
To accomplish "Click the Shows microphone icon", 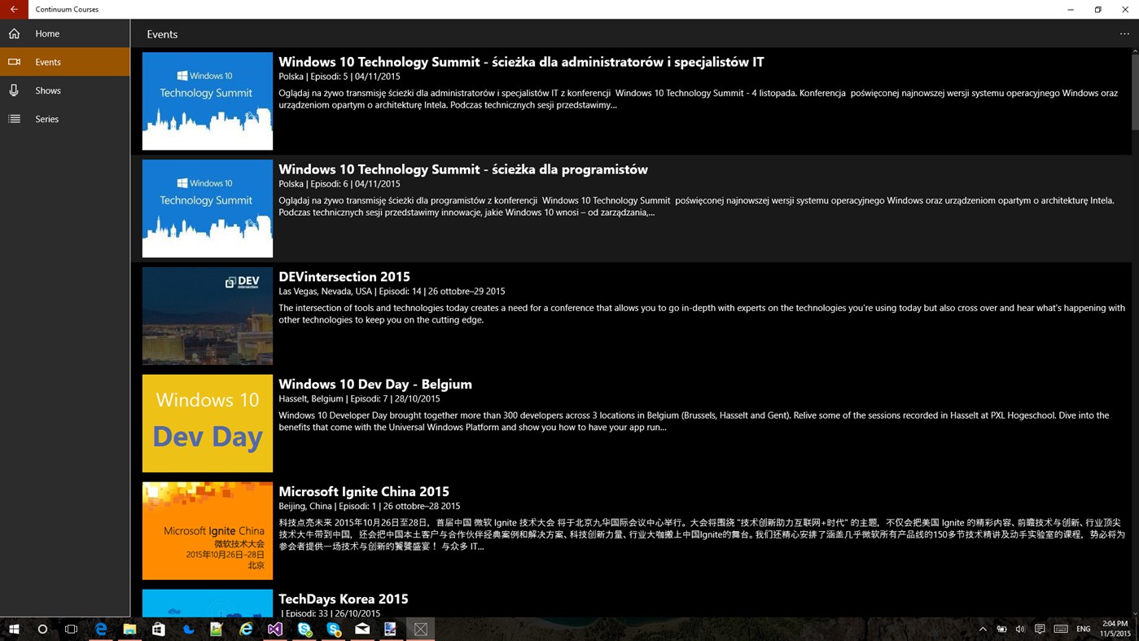I will 14,90.
